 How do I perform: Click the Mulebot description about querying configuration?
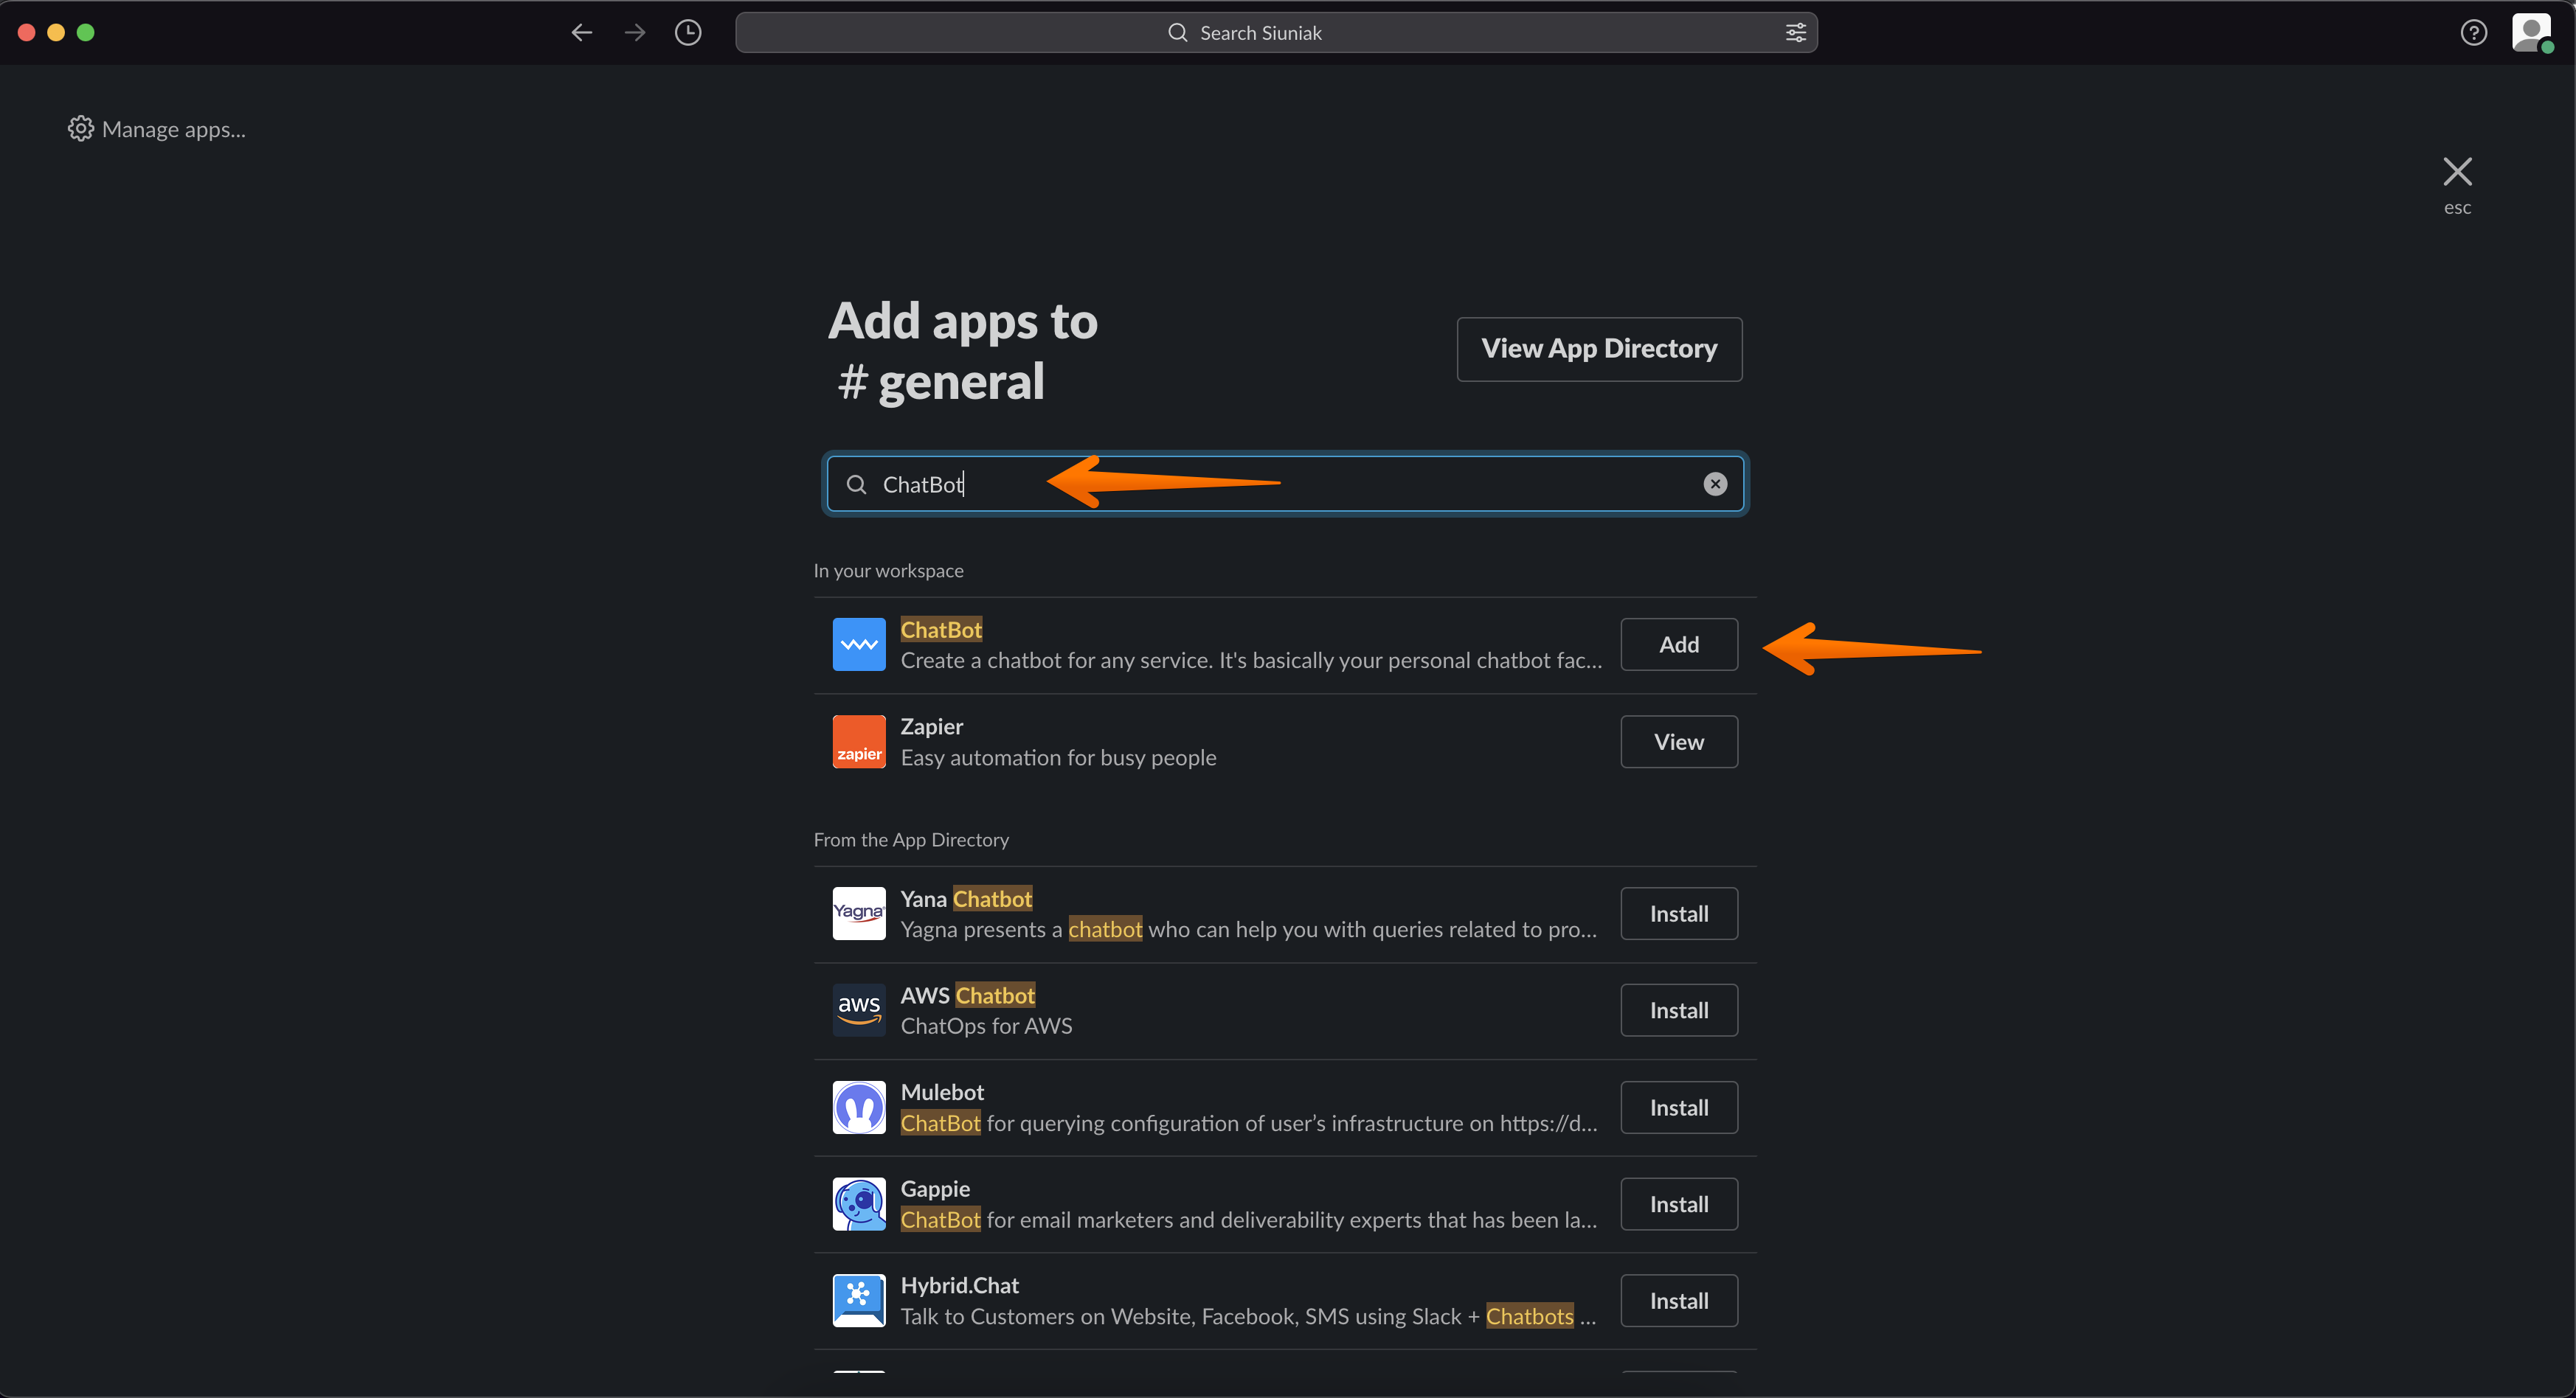(1249, 1123)
